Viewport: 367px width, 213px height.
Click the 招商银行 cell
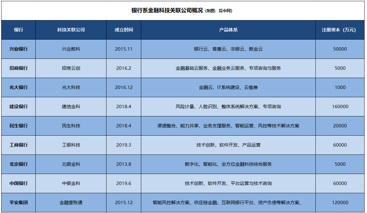tap(19, 68)
